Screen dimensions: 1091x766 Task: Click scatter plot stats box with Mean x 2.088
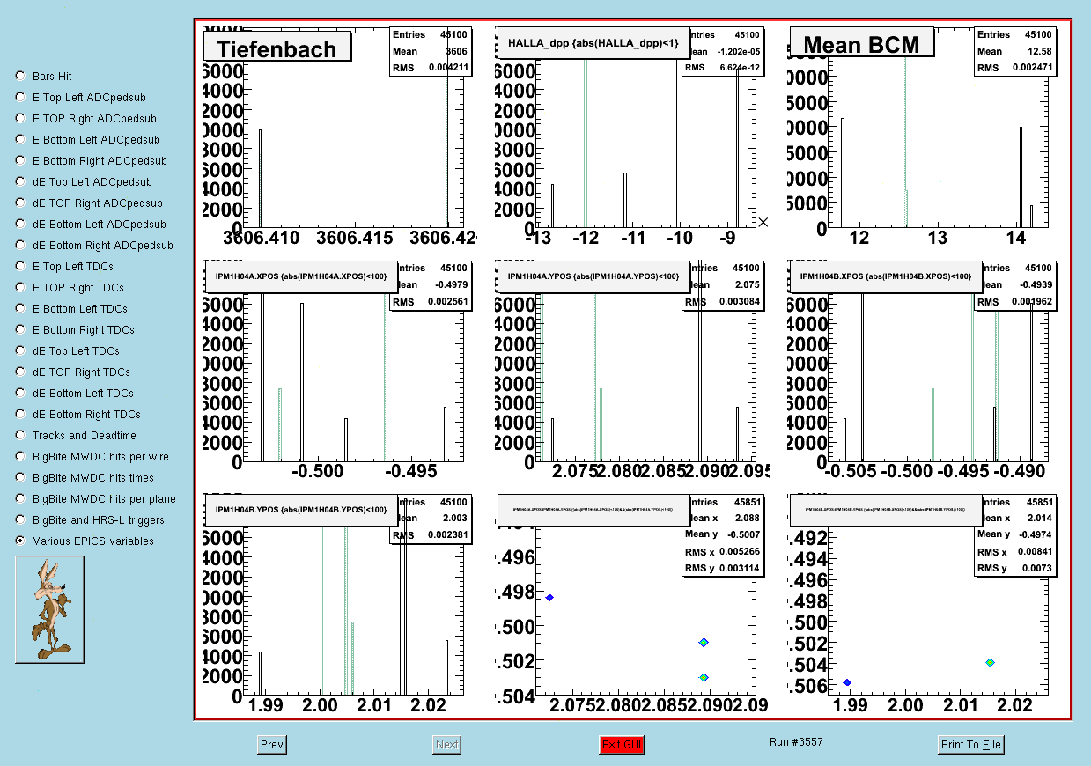pyautogui.click(x=723, y=535)
